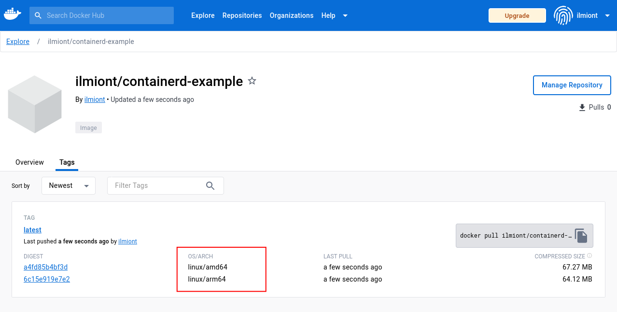Click the Docker whale logo

[x=13, y=14]
